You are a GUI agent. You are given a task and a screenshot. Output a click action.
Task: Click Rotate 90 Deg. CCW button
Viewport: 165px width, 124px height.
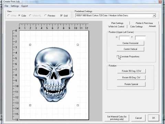(x=131, y=71)
